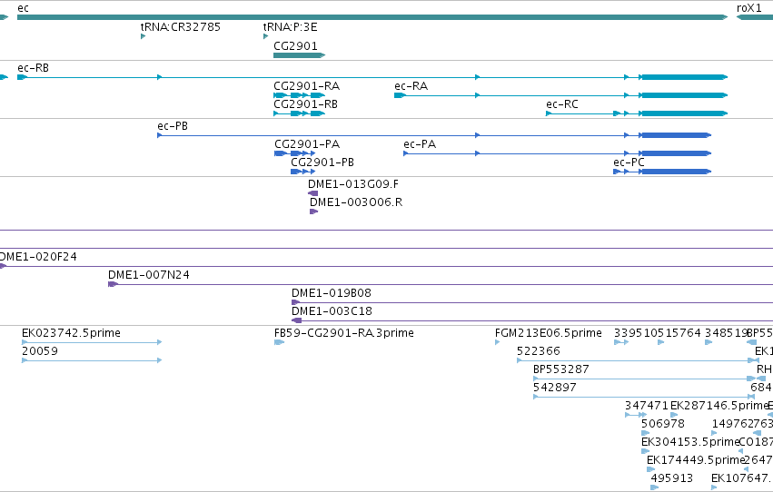Select the 495913 EST label

tap(672, 478)
